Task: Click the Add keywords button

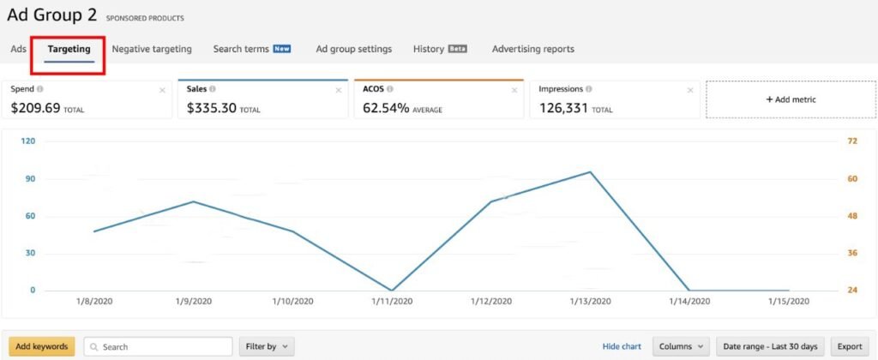Action: (42, 346)
